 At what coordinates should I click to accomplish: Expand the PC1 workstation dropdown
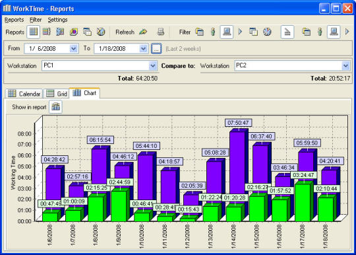click(153, 66)
